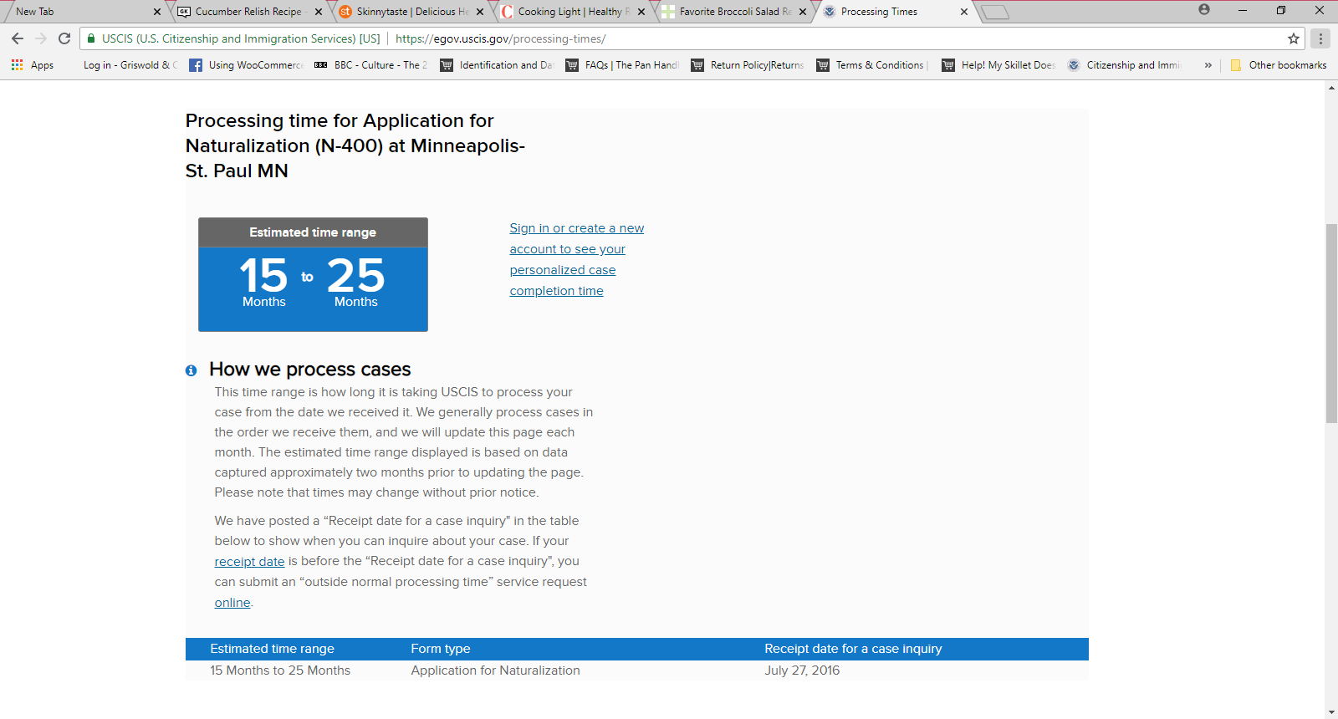Viewport: 1338px width, 719px height.
Task: Close the Favorite Broccoli Salad tab
Action: click(x=803, y=12)
